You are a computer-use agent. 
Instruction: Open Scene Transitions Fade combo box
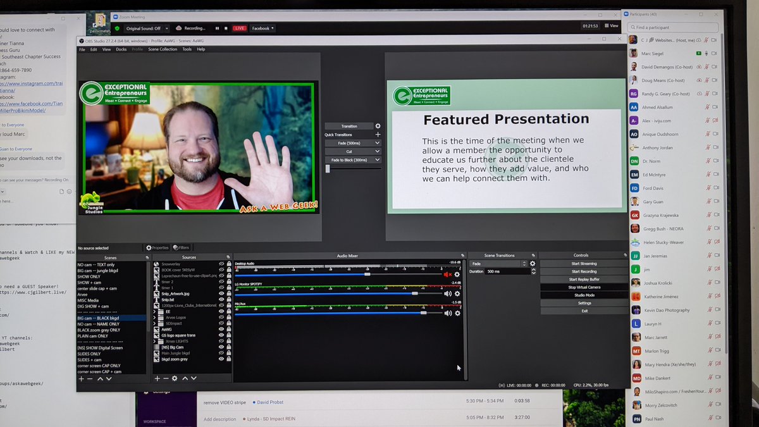[x=498, y=263]
